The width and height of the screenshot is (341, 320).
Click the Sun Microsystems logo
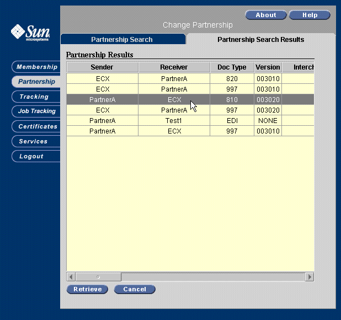(30, 33)
